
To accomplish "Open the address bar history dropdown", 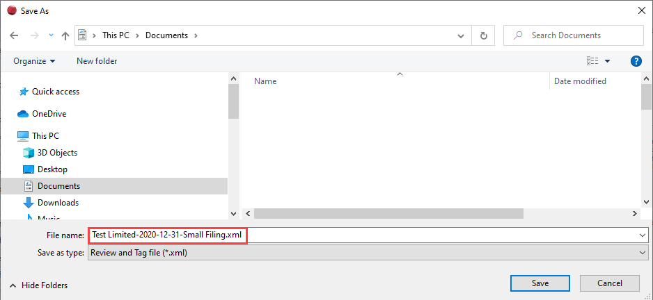I will pyautogui.click(x=461, y=35).
